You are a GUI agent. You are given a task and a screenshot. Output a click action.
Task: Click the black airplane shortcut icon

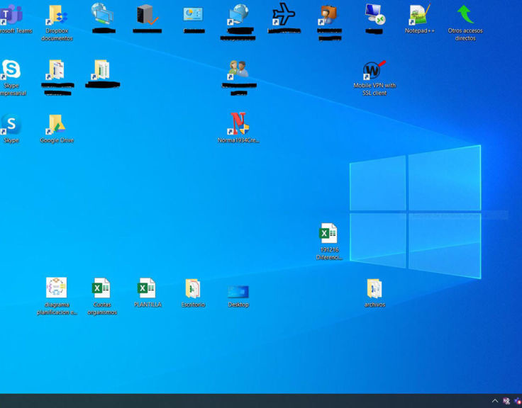pyautogui.click(x=284, y=14)
